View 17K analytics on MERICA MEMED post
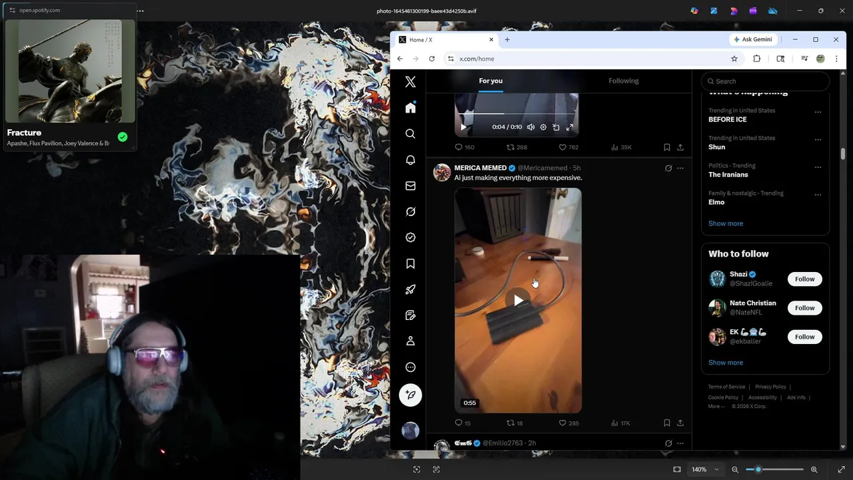The image size is (853, 480). pyautogui.click(x=620, y=423)
